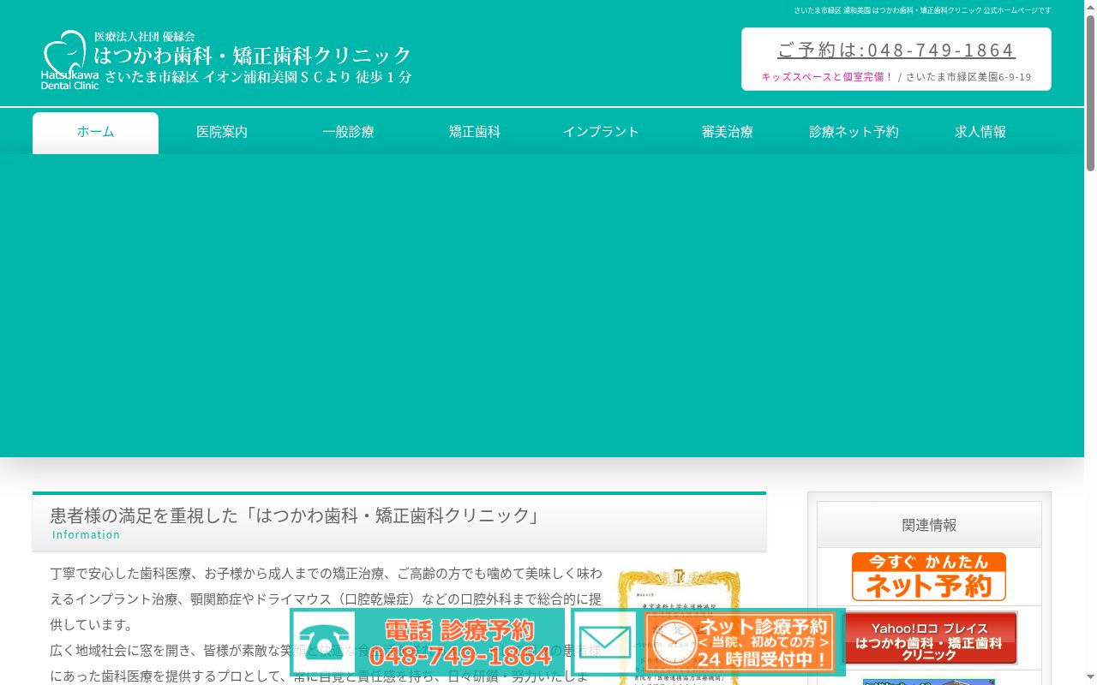Open 診療ネット予約 from the navigation bar
This screenshot has width=1097, height=685.
tap(854, 133)
